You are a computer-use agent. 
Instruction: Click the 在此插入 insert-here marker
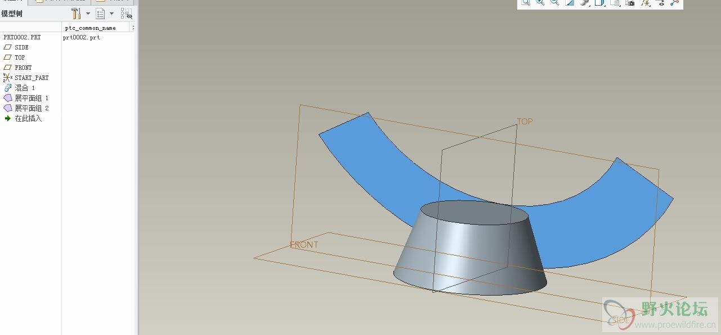click(23, 118)
